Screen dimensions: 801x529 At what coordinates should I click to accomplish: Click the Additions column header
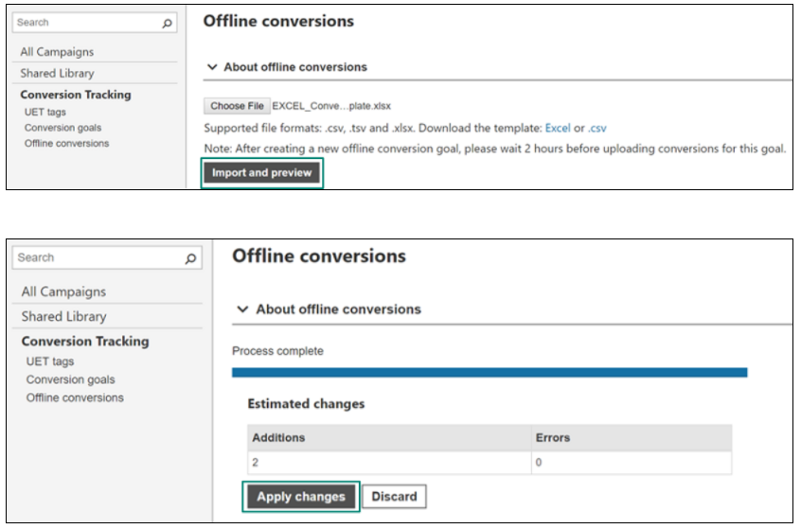point(389,438)
